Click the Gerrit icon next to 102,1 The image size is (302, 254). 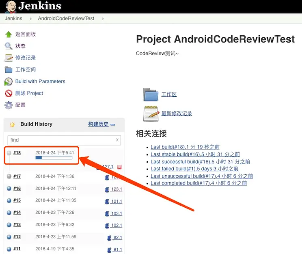click(107, 226)
